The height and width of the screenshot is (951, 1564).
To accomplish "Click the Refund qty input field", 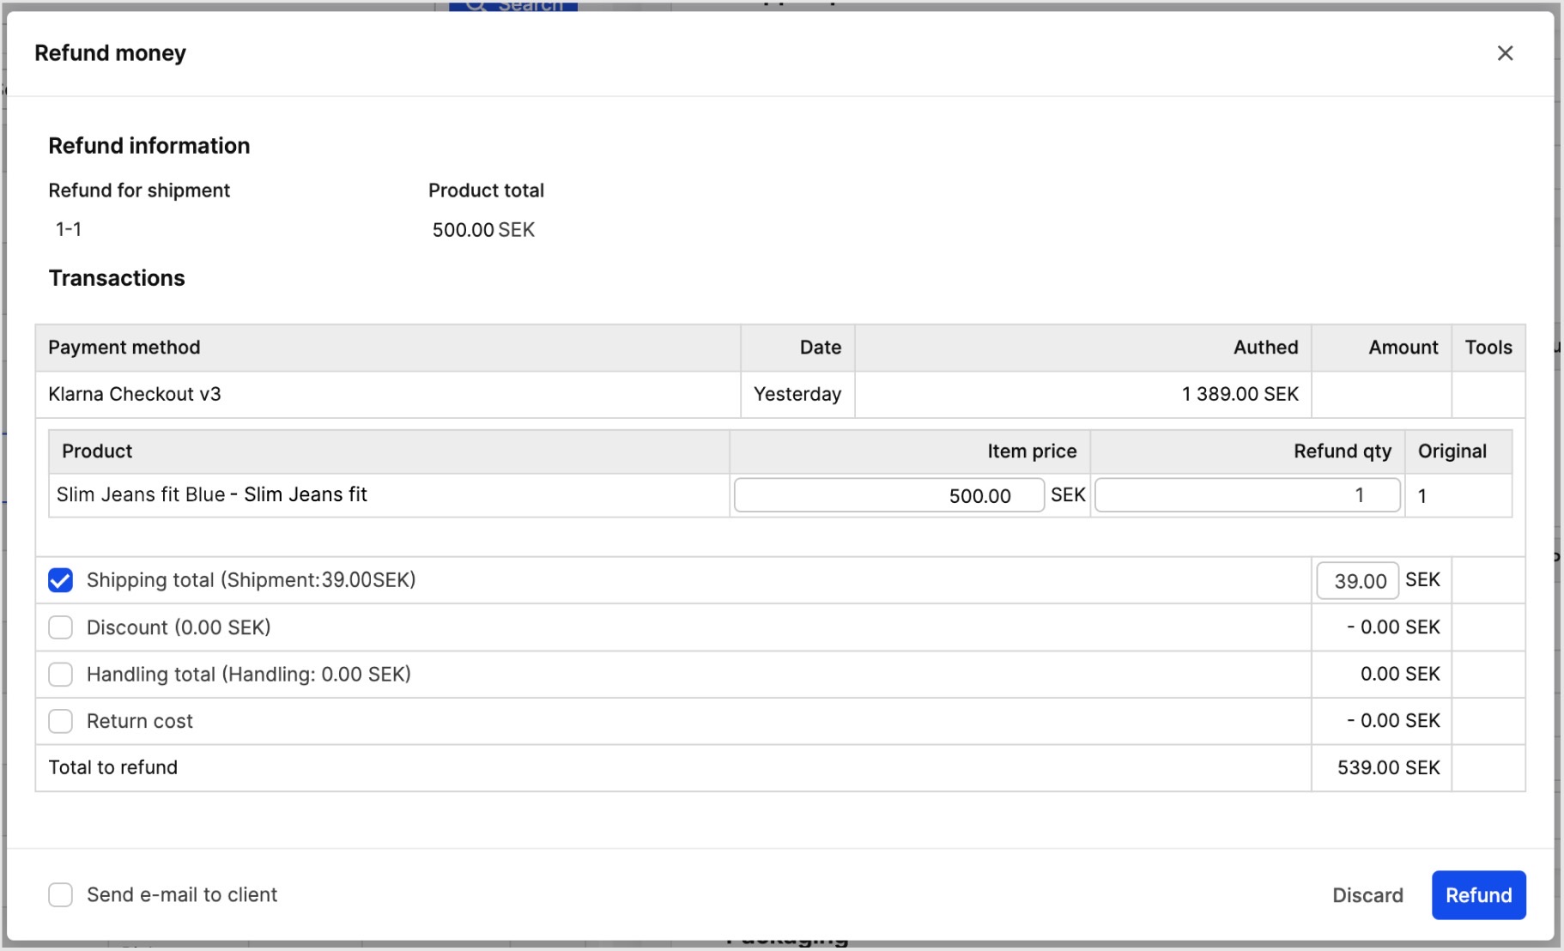I will (x=1247, y=495).
